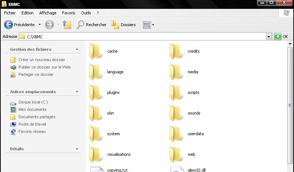Select the plugins folder icon
Screen dimensions: 294x172
click(x=96, y=92)
